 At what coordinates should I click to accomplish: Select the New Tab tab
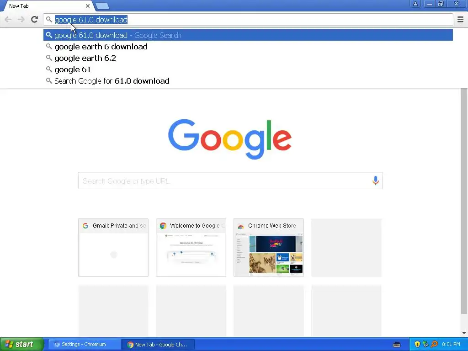(x=48, y=6)
